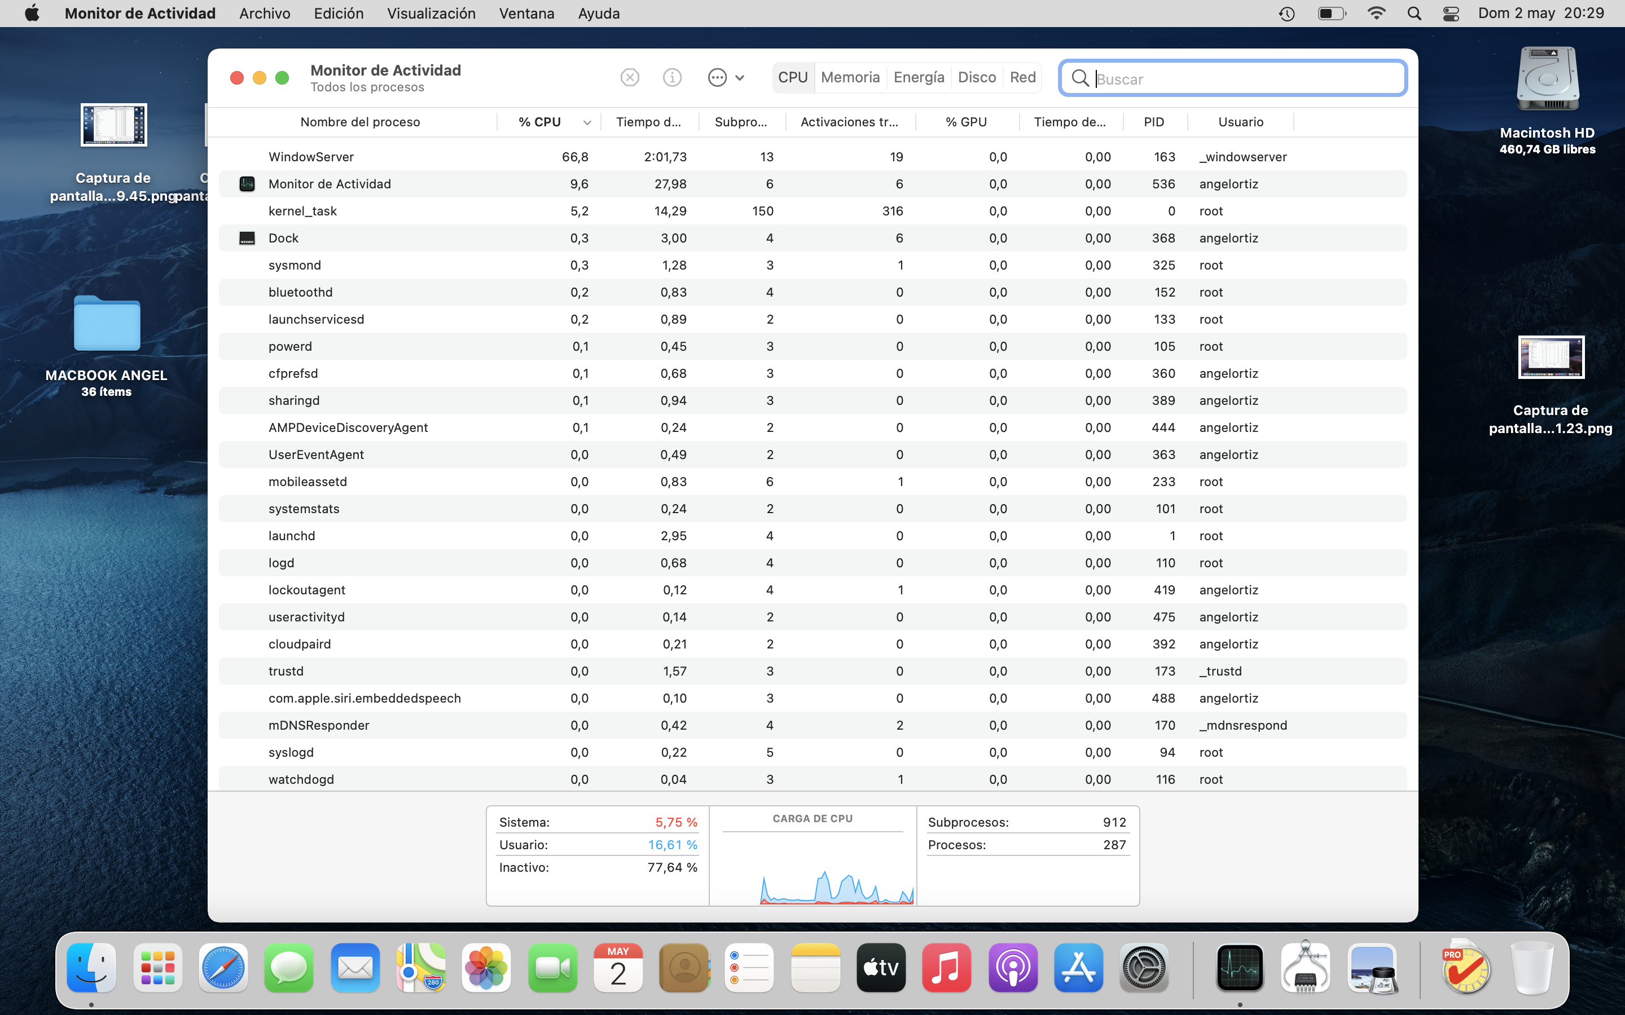Open the Wi-Fi status menu icon
Image resolution: width=1625 pixels, height=1015 pixels.
click(1376, 14)
